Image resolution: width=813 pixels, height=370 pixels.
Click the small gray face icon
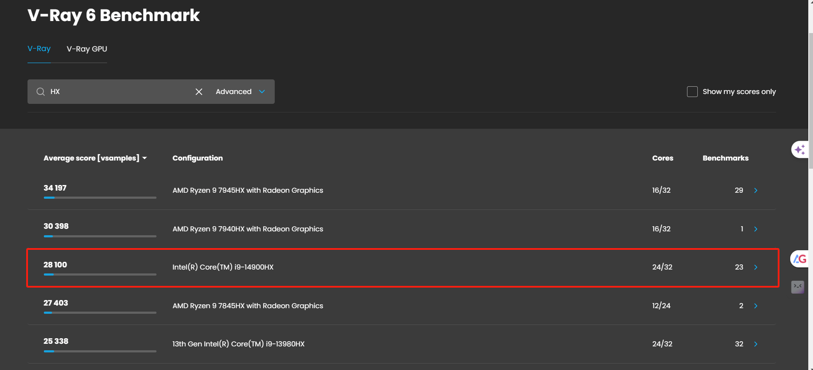(798, 287)
